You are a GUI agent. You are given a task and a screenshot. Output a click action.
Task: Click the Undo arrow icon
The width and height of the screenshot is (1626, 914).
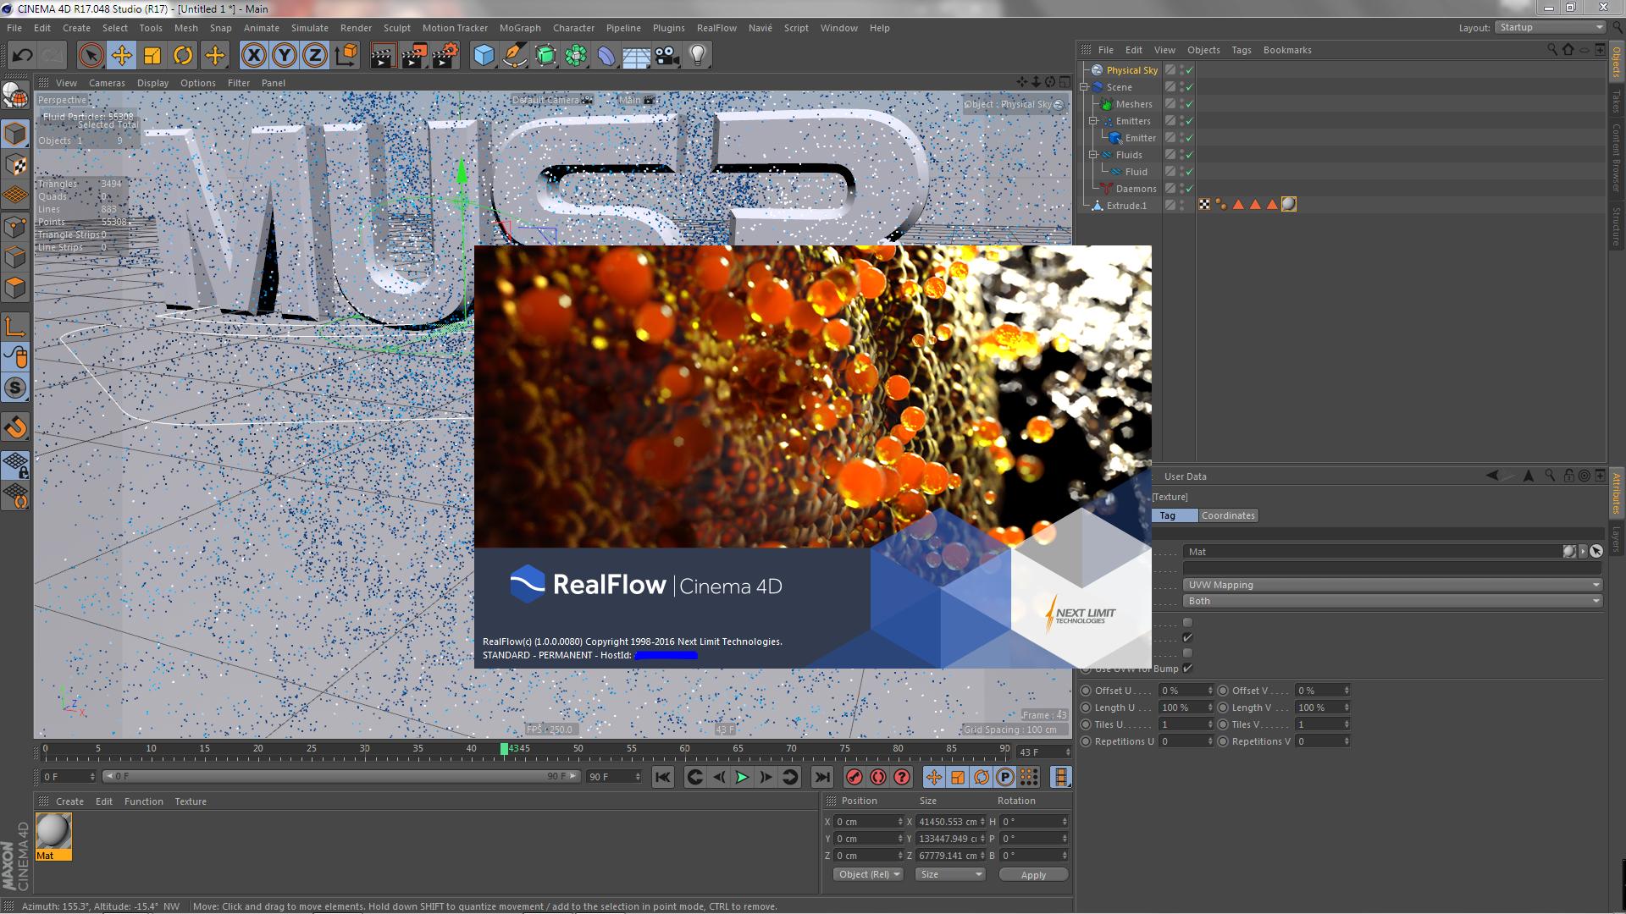22,56
